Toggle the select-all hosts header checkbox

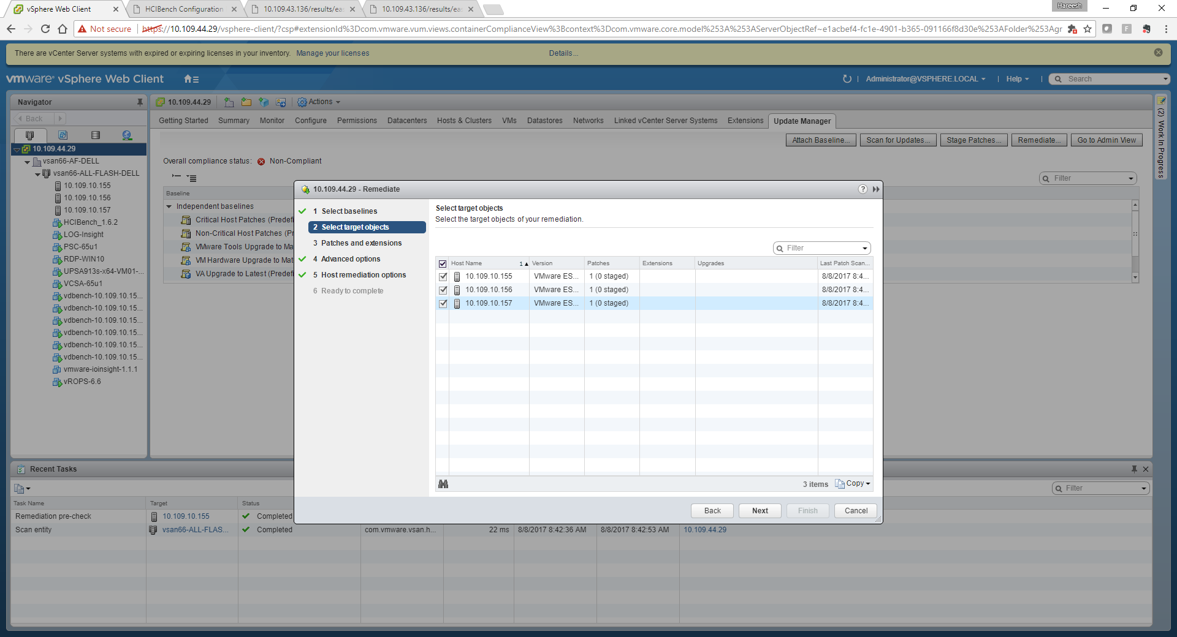(443, 264)
